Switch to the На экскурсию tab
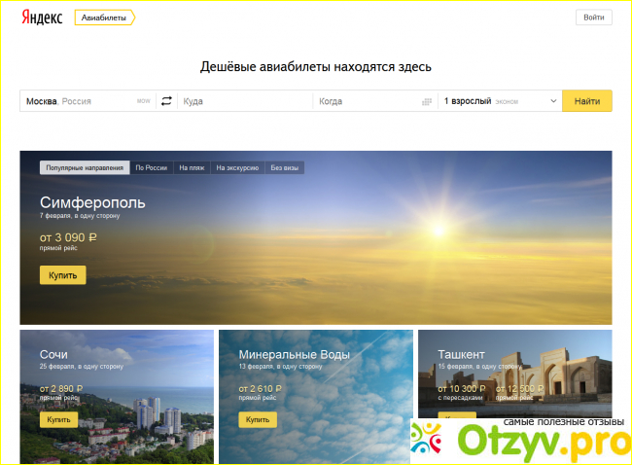This screenshot has width=632, height=465. (237, 167)
